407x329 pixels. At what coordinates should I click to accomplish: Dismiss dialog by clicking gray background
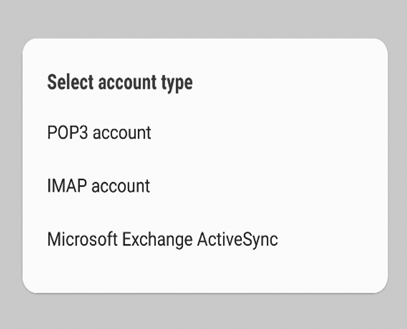pyautogui.click(x=203, y=18)
